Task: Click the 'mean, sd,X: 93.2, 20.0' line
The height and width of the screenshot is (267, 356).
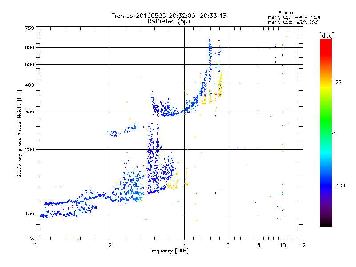Action: (x=293, y=22)
